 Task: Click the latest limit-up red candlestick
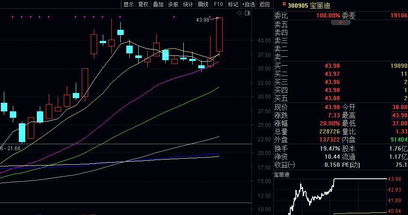219,35
